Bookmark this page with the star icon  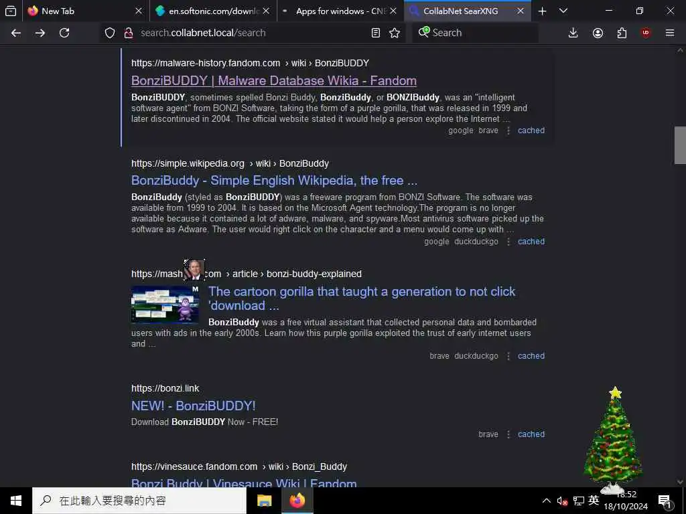coord(395,33)
